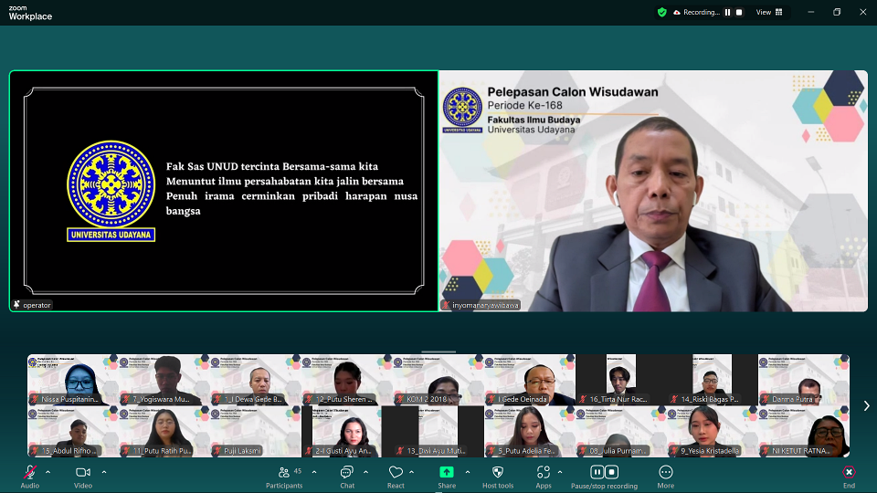Open the Chat panel
The height and width of the screenshot is (493, 877).
click(347, 477)
